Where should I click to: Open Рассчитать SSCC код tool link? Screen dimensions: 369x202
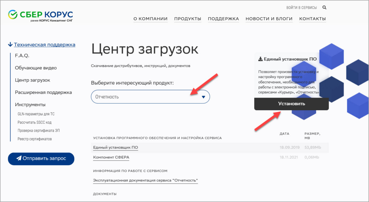(34, 122)
